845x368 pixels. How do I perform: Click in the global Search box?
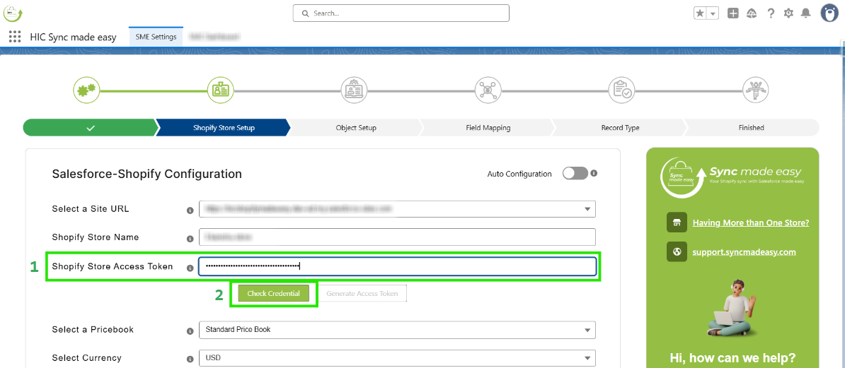point(401,13)
